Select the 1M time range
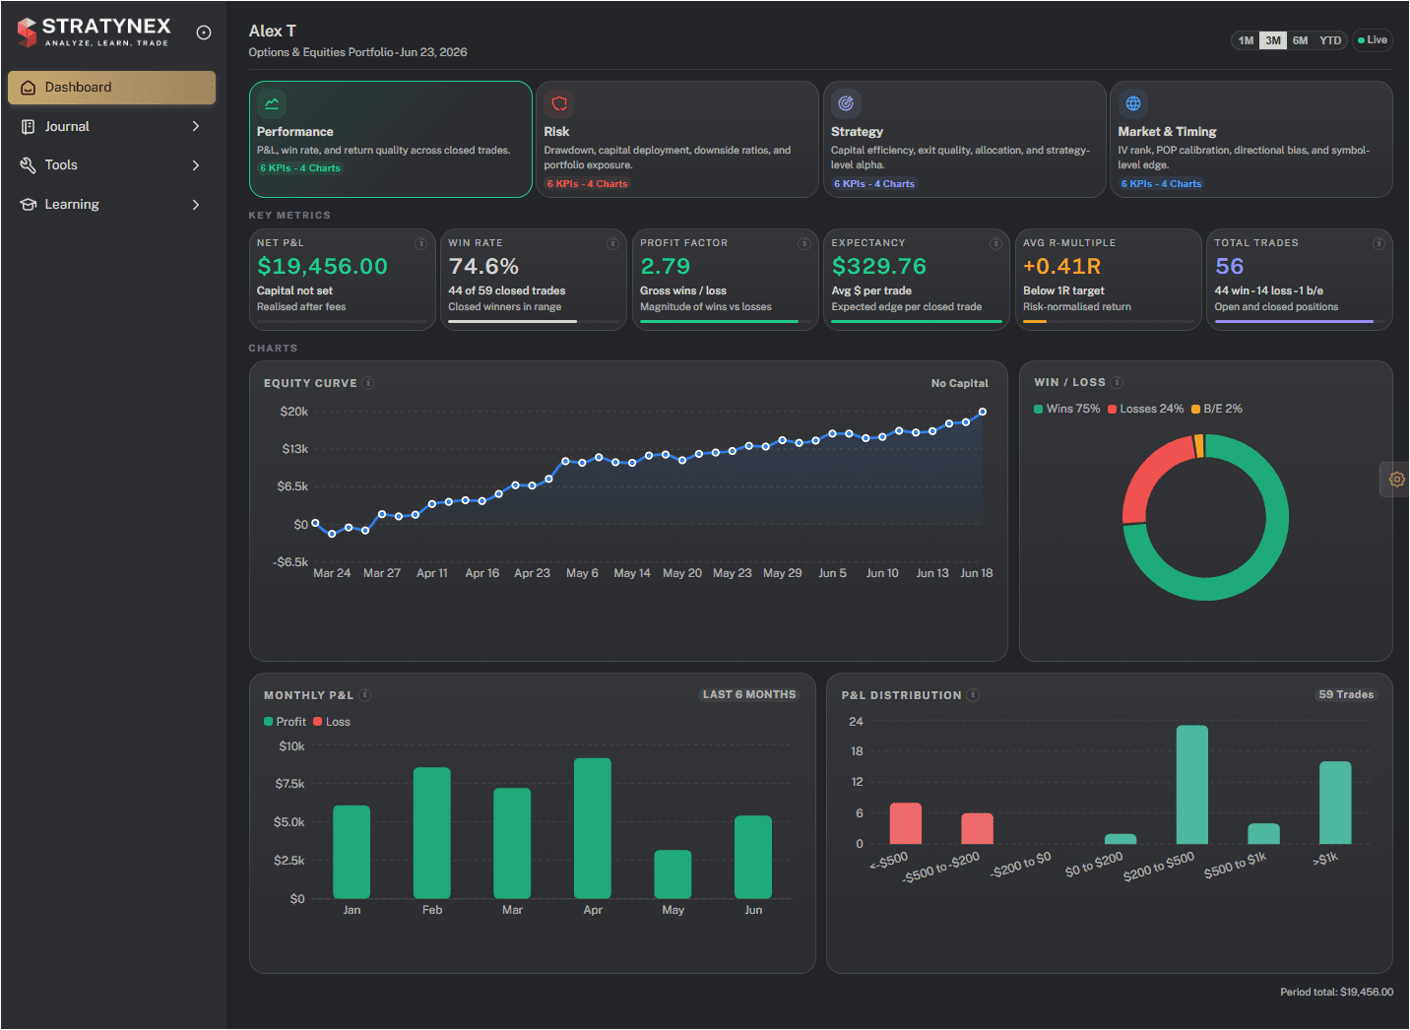The height and width of the screenshot is (1030, 1410). 1246,40
